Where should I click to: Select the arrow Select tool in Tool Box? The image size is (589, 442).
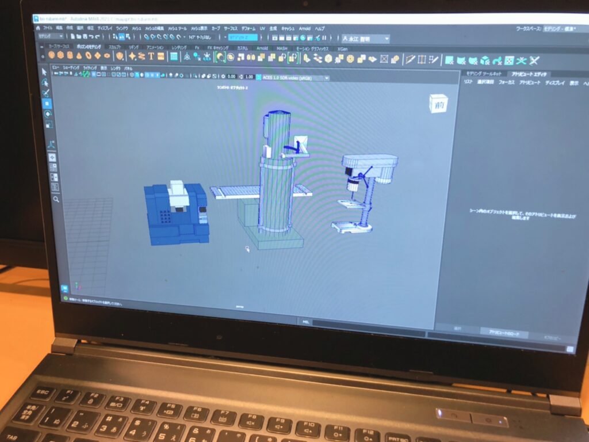click(45, 72)
